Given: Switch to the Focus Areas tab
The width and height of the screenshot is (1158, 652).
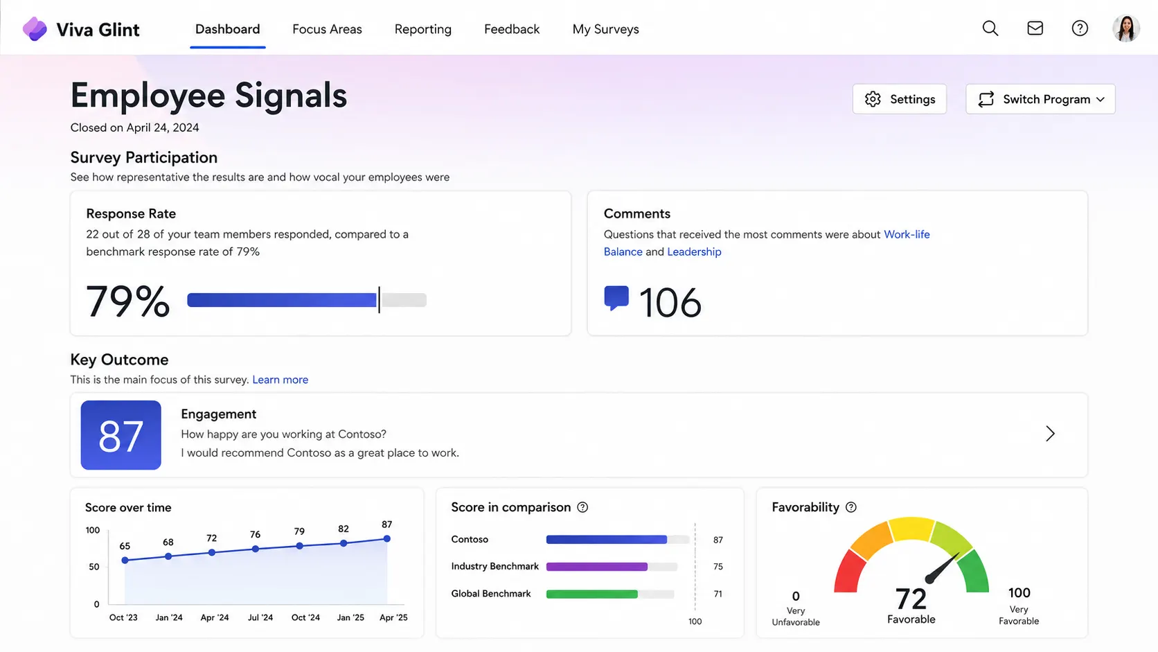Looking at the screenshot, I should 327,29.
